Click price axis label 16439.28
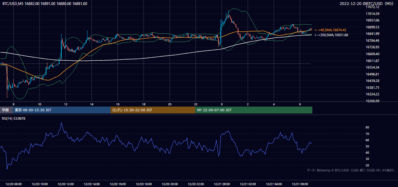 [x=372, y=81]
